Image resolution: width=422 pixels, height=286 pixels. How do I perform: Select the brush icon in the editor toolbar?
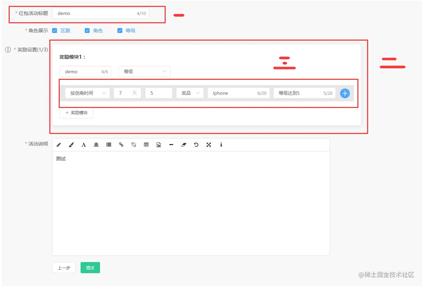click(x=71, y=145)
